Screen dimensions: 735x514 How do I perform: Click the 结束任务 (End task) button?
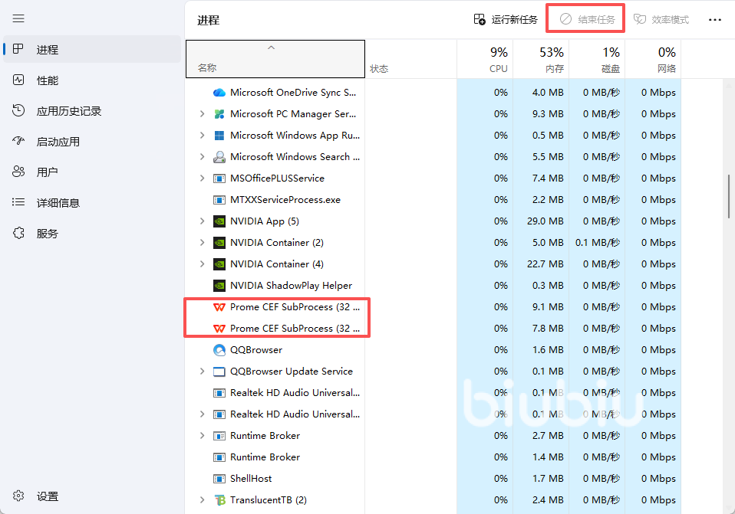[x=587, y=19]
